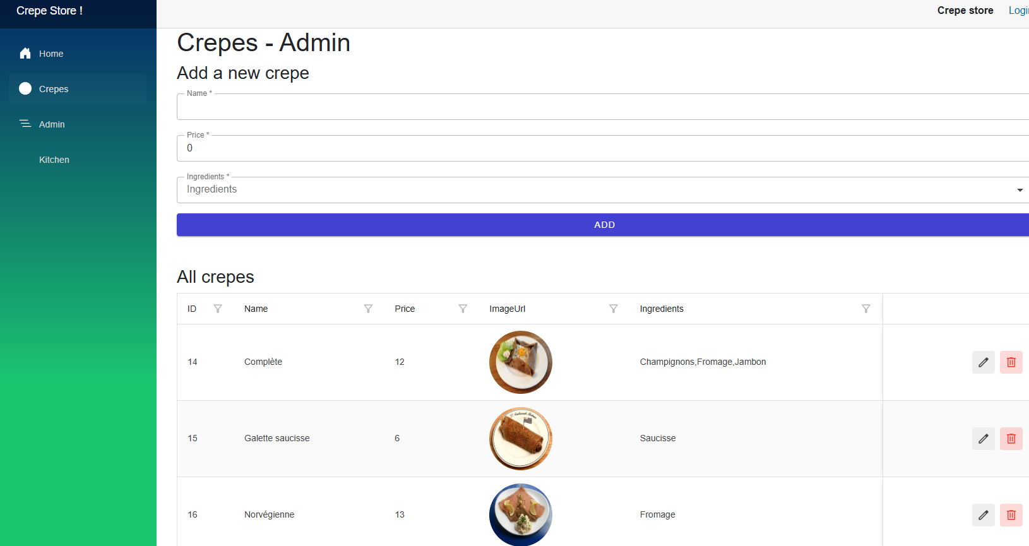Filter the Ingredients column
This screenshot has height=546, width=1029.
click(865, 309)
